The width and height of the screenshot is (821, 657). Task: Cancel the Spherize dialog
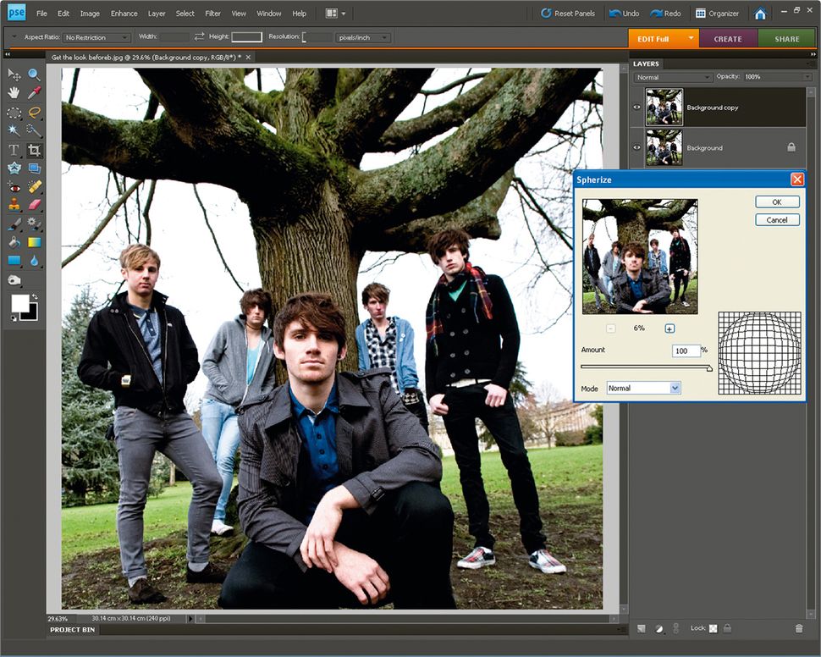[x=776, y=219]
